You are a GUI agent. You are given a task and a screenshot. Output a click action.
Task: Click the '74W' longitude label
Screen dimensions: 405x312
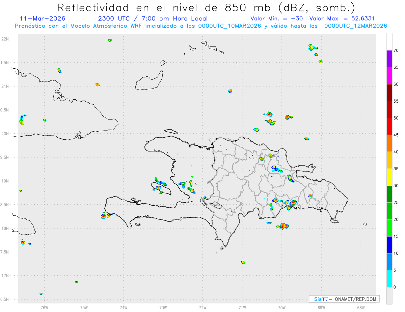click(124, 307)
